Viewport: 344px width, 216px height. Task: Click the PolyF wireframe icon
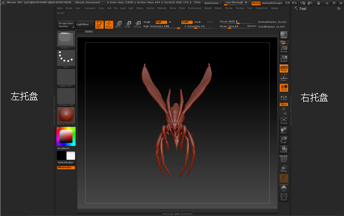pyautogui.click(x=284, y=159)
